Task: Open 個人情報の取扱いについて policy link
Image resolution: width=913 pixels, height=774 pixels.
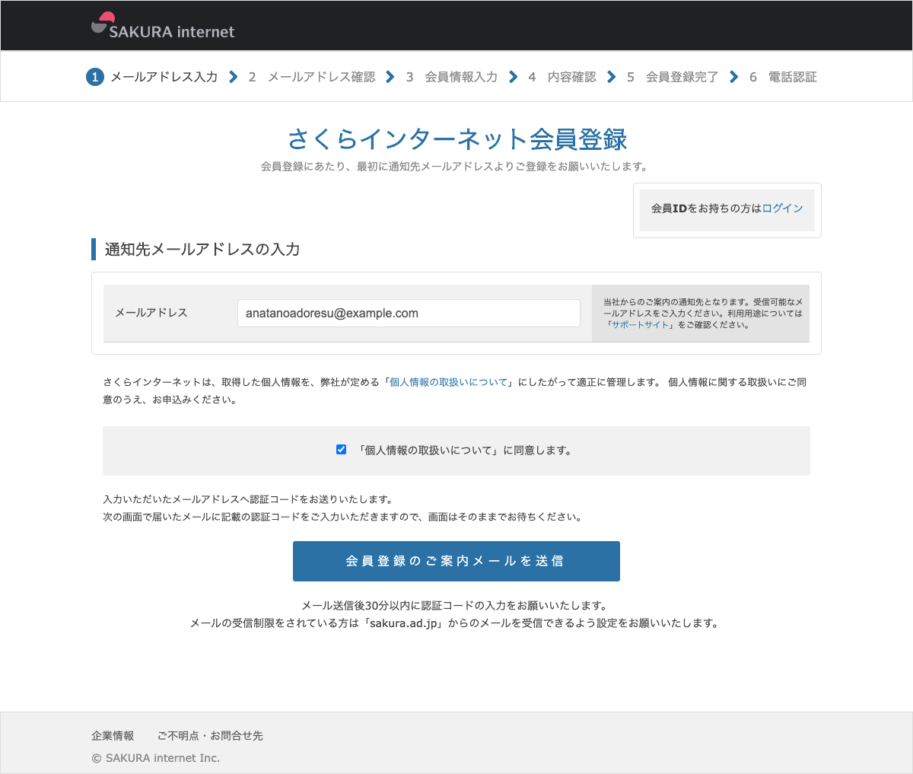Action: pyautogui.click(x=448, y=383)
